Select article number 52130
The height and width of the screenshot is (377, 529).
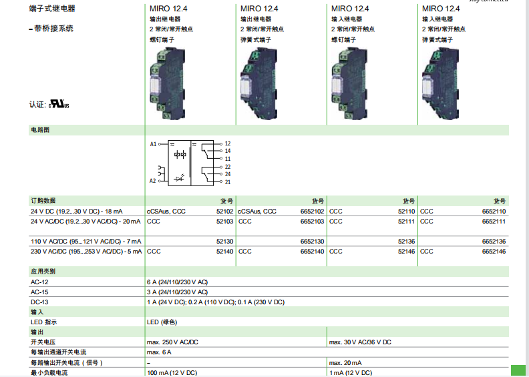point(224,242)
